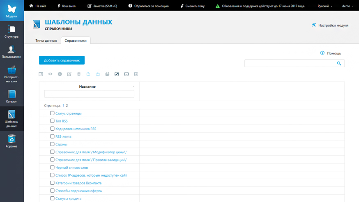Open the demo user dropdown
The image size is (359, 202).
[x=348, y=6]
